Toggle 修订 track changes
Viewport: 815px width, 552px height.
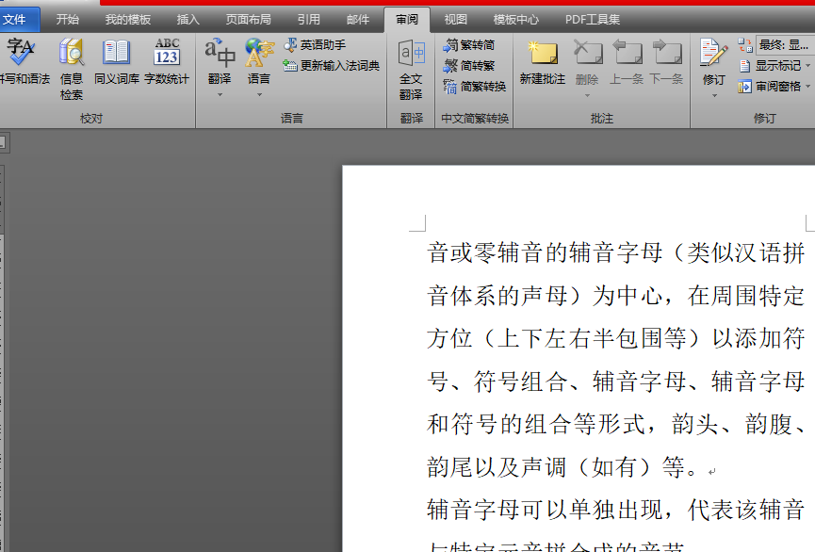pos(713,60)
